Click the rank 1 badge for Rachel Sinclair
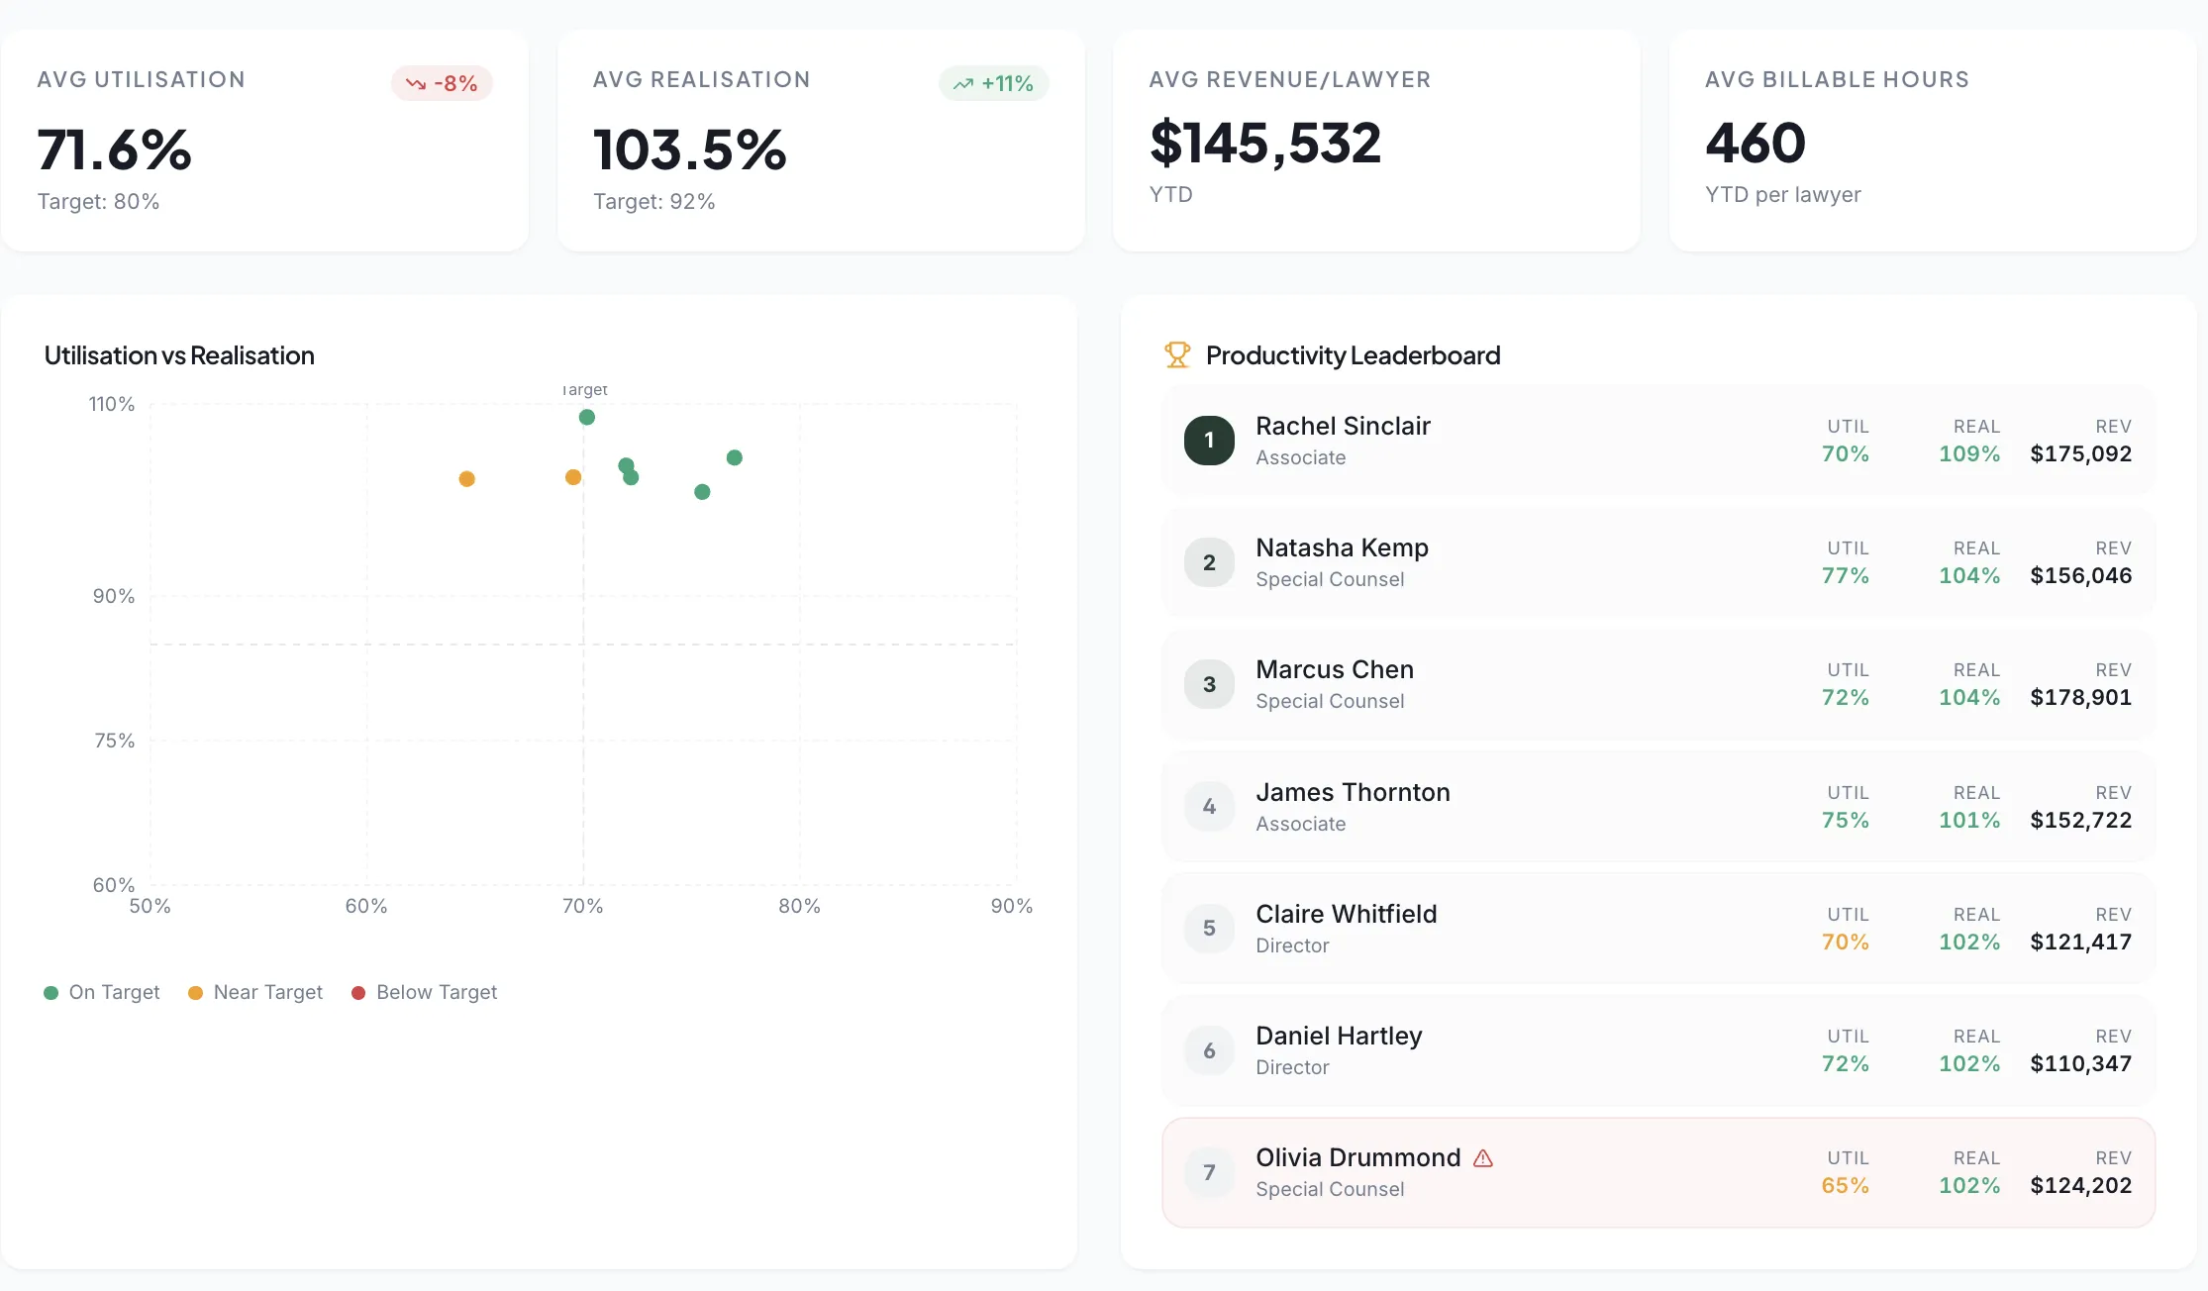 (x=1209, y=441)
